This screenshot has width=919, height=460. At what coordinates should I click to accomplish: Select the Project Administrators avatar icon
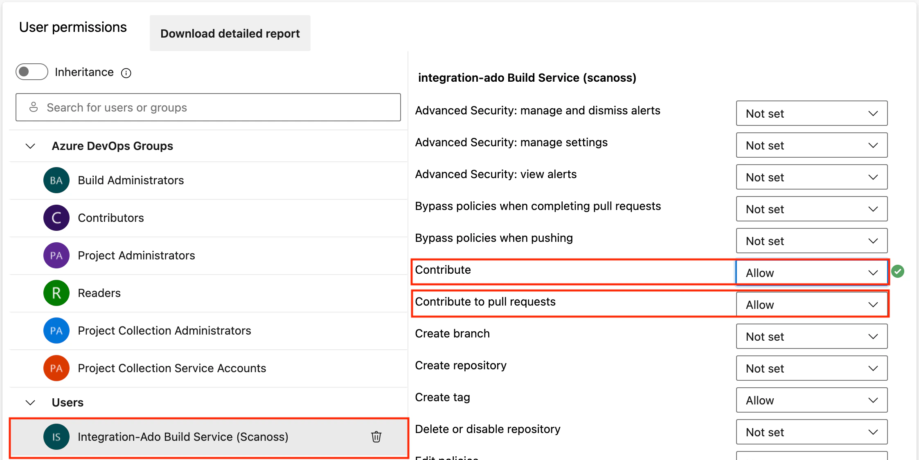[x=56, y=255]
